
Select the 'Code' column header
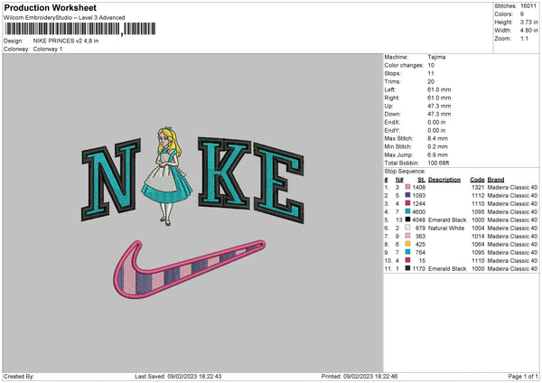(x=477, y=180)
